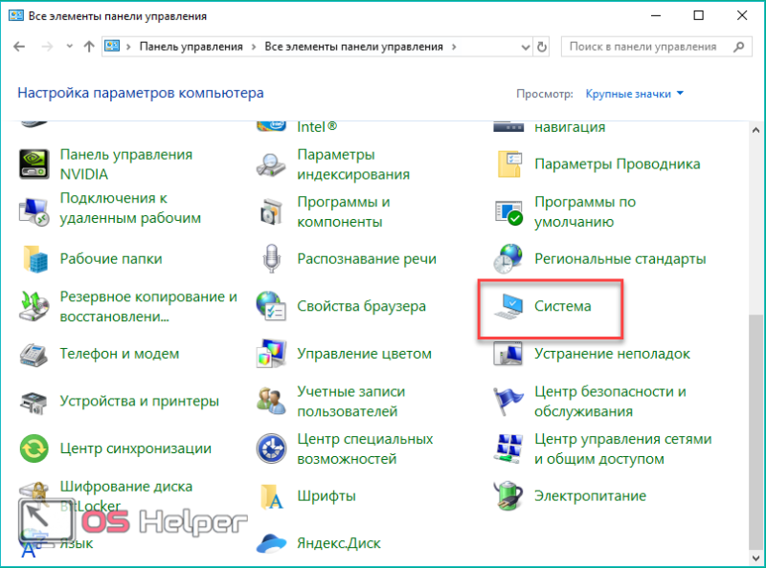Click the System computer icon
The height and width of the screenshot is (568, 766).
pyautogui.click(x=508, y=307)
